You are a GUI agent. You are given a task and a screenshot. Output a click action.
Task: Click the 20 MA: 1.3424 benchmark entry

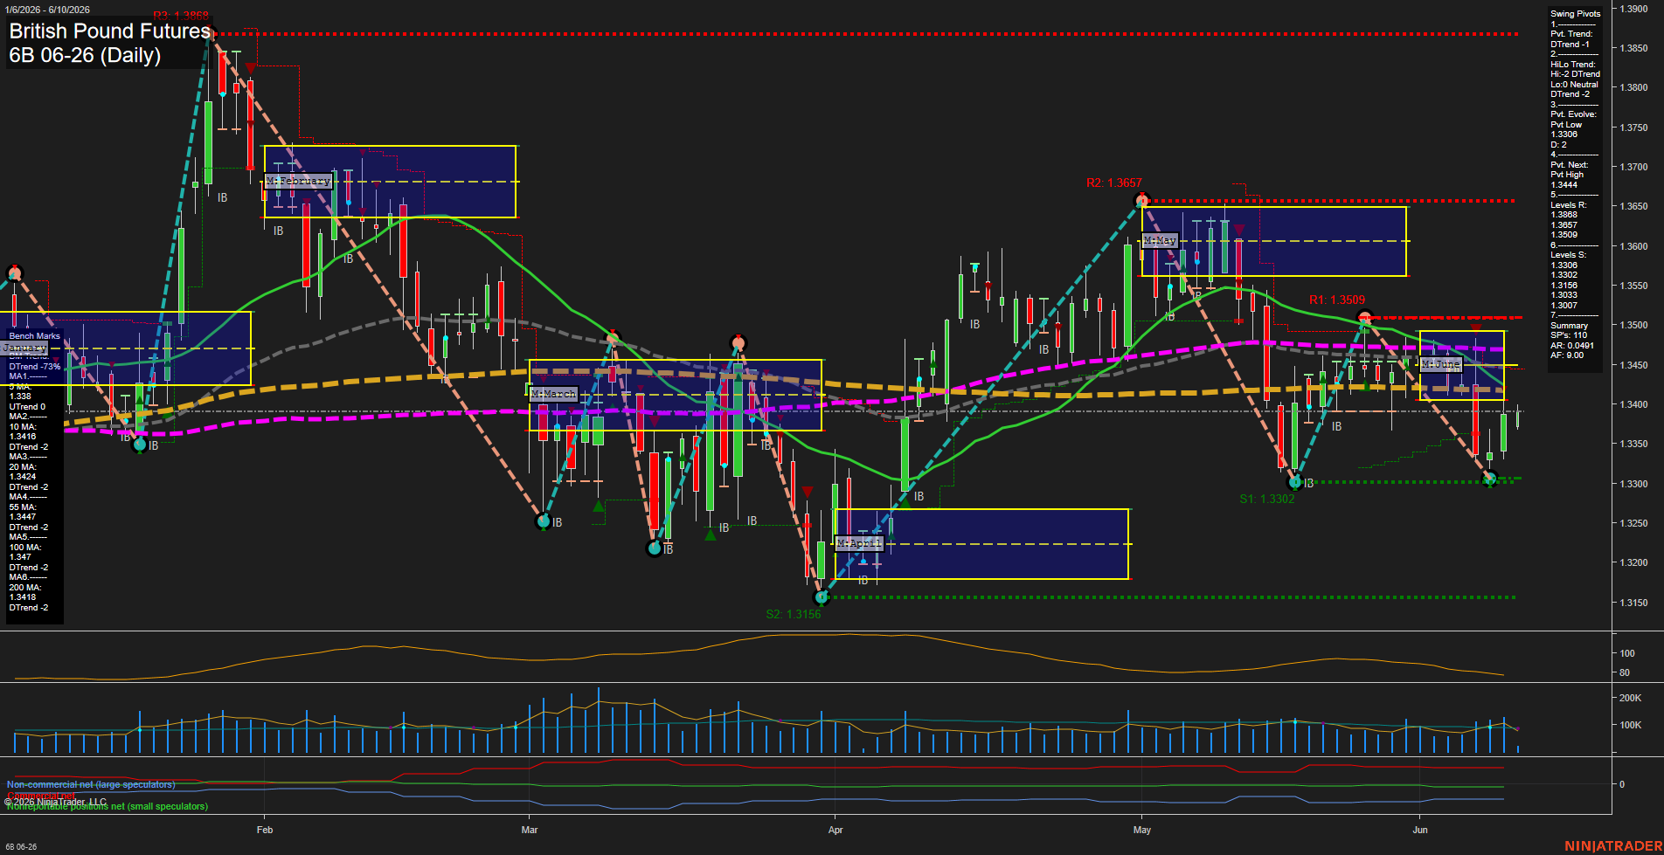[23, 472]
